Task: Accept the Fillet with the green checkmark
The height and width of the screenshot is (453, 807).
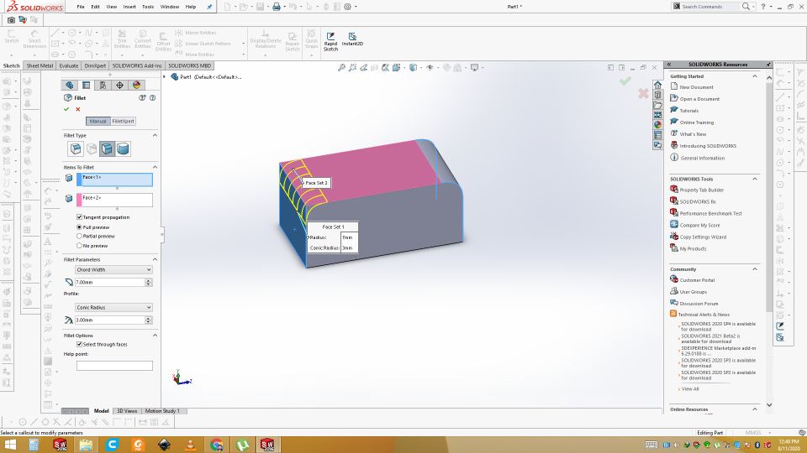Action: click(x=66, y=109)
